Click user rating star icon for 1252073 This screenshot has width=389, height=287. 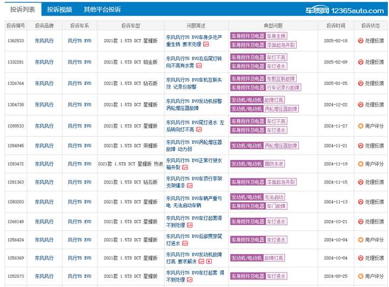pos(361,276)
